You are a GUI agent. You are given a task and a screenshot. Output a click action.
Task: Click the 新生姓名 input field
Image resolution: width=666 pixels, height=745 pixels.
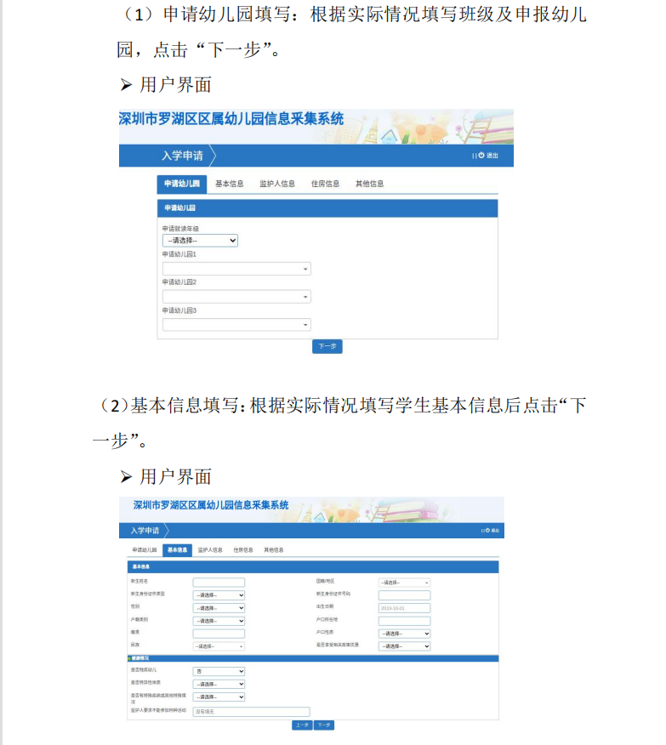coord(219,582)
